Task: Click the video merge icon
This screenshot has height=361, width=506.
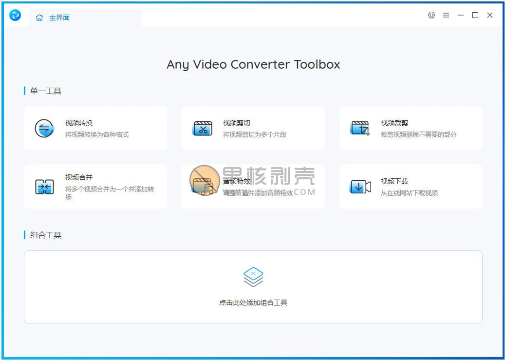Action: click(x=44, y=187)
